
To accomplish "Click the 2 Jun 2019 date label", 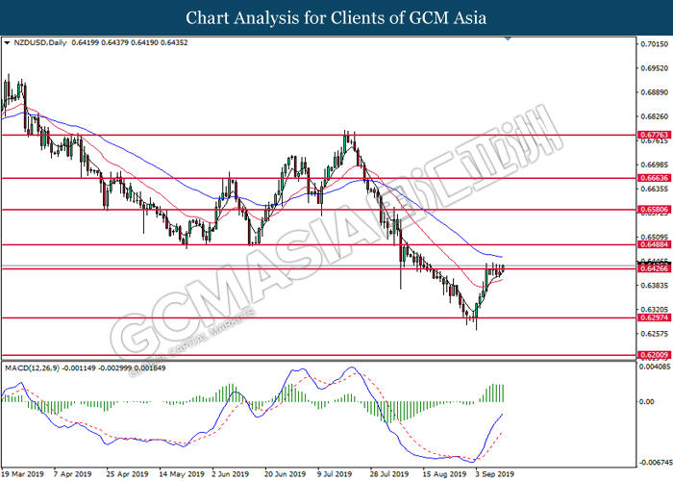I will coord(230,474).
